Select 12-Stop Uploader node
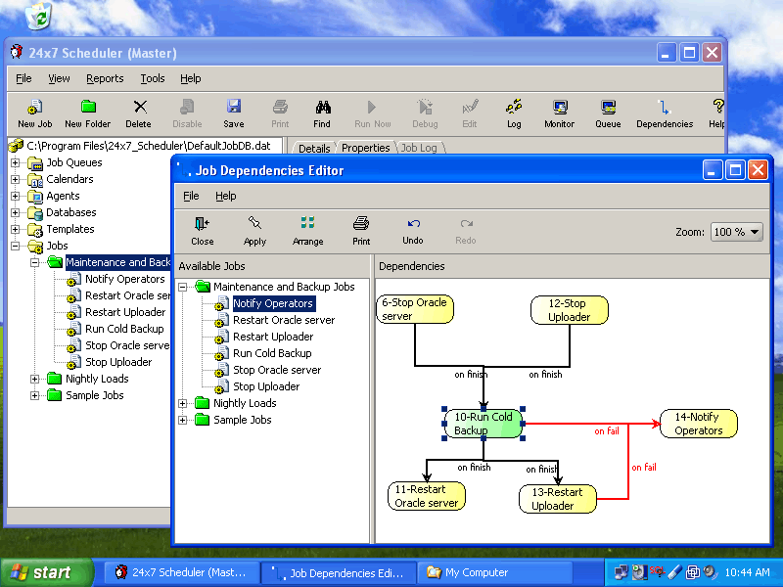Viewport: 783px width, 587px height. coord(570,310)
